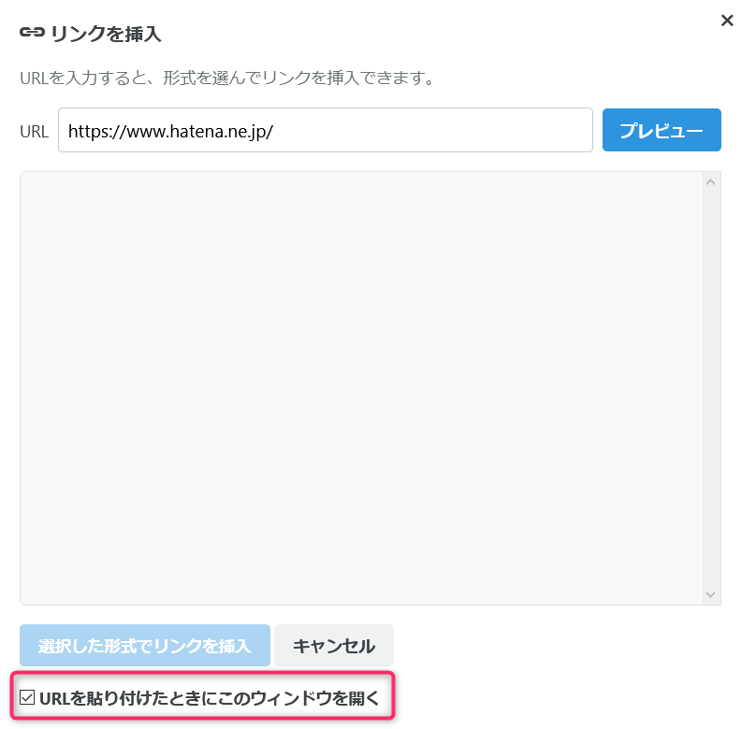Click the chain link icon beside リンクを挿入

coord(32,33)
